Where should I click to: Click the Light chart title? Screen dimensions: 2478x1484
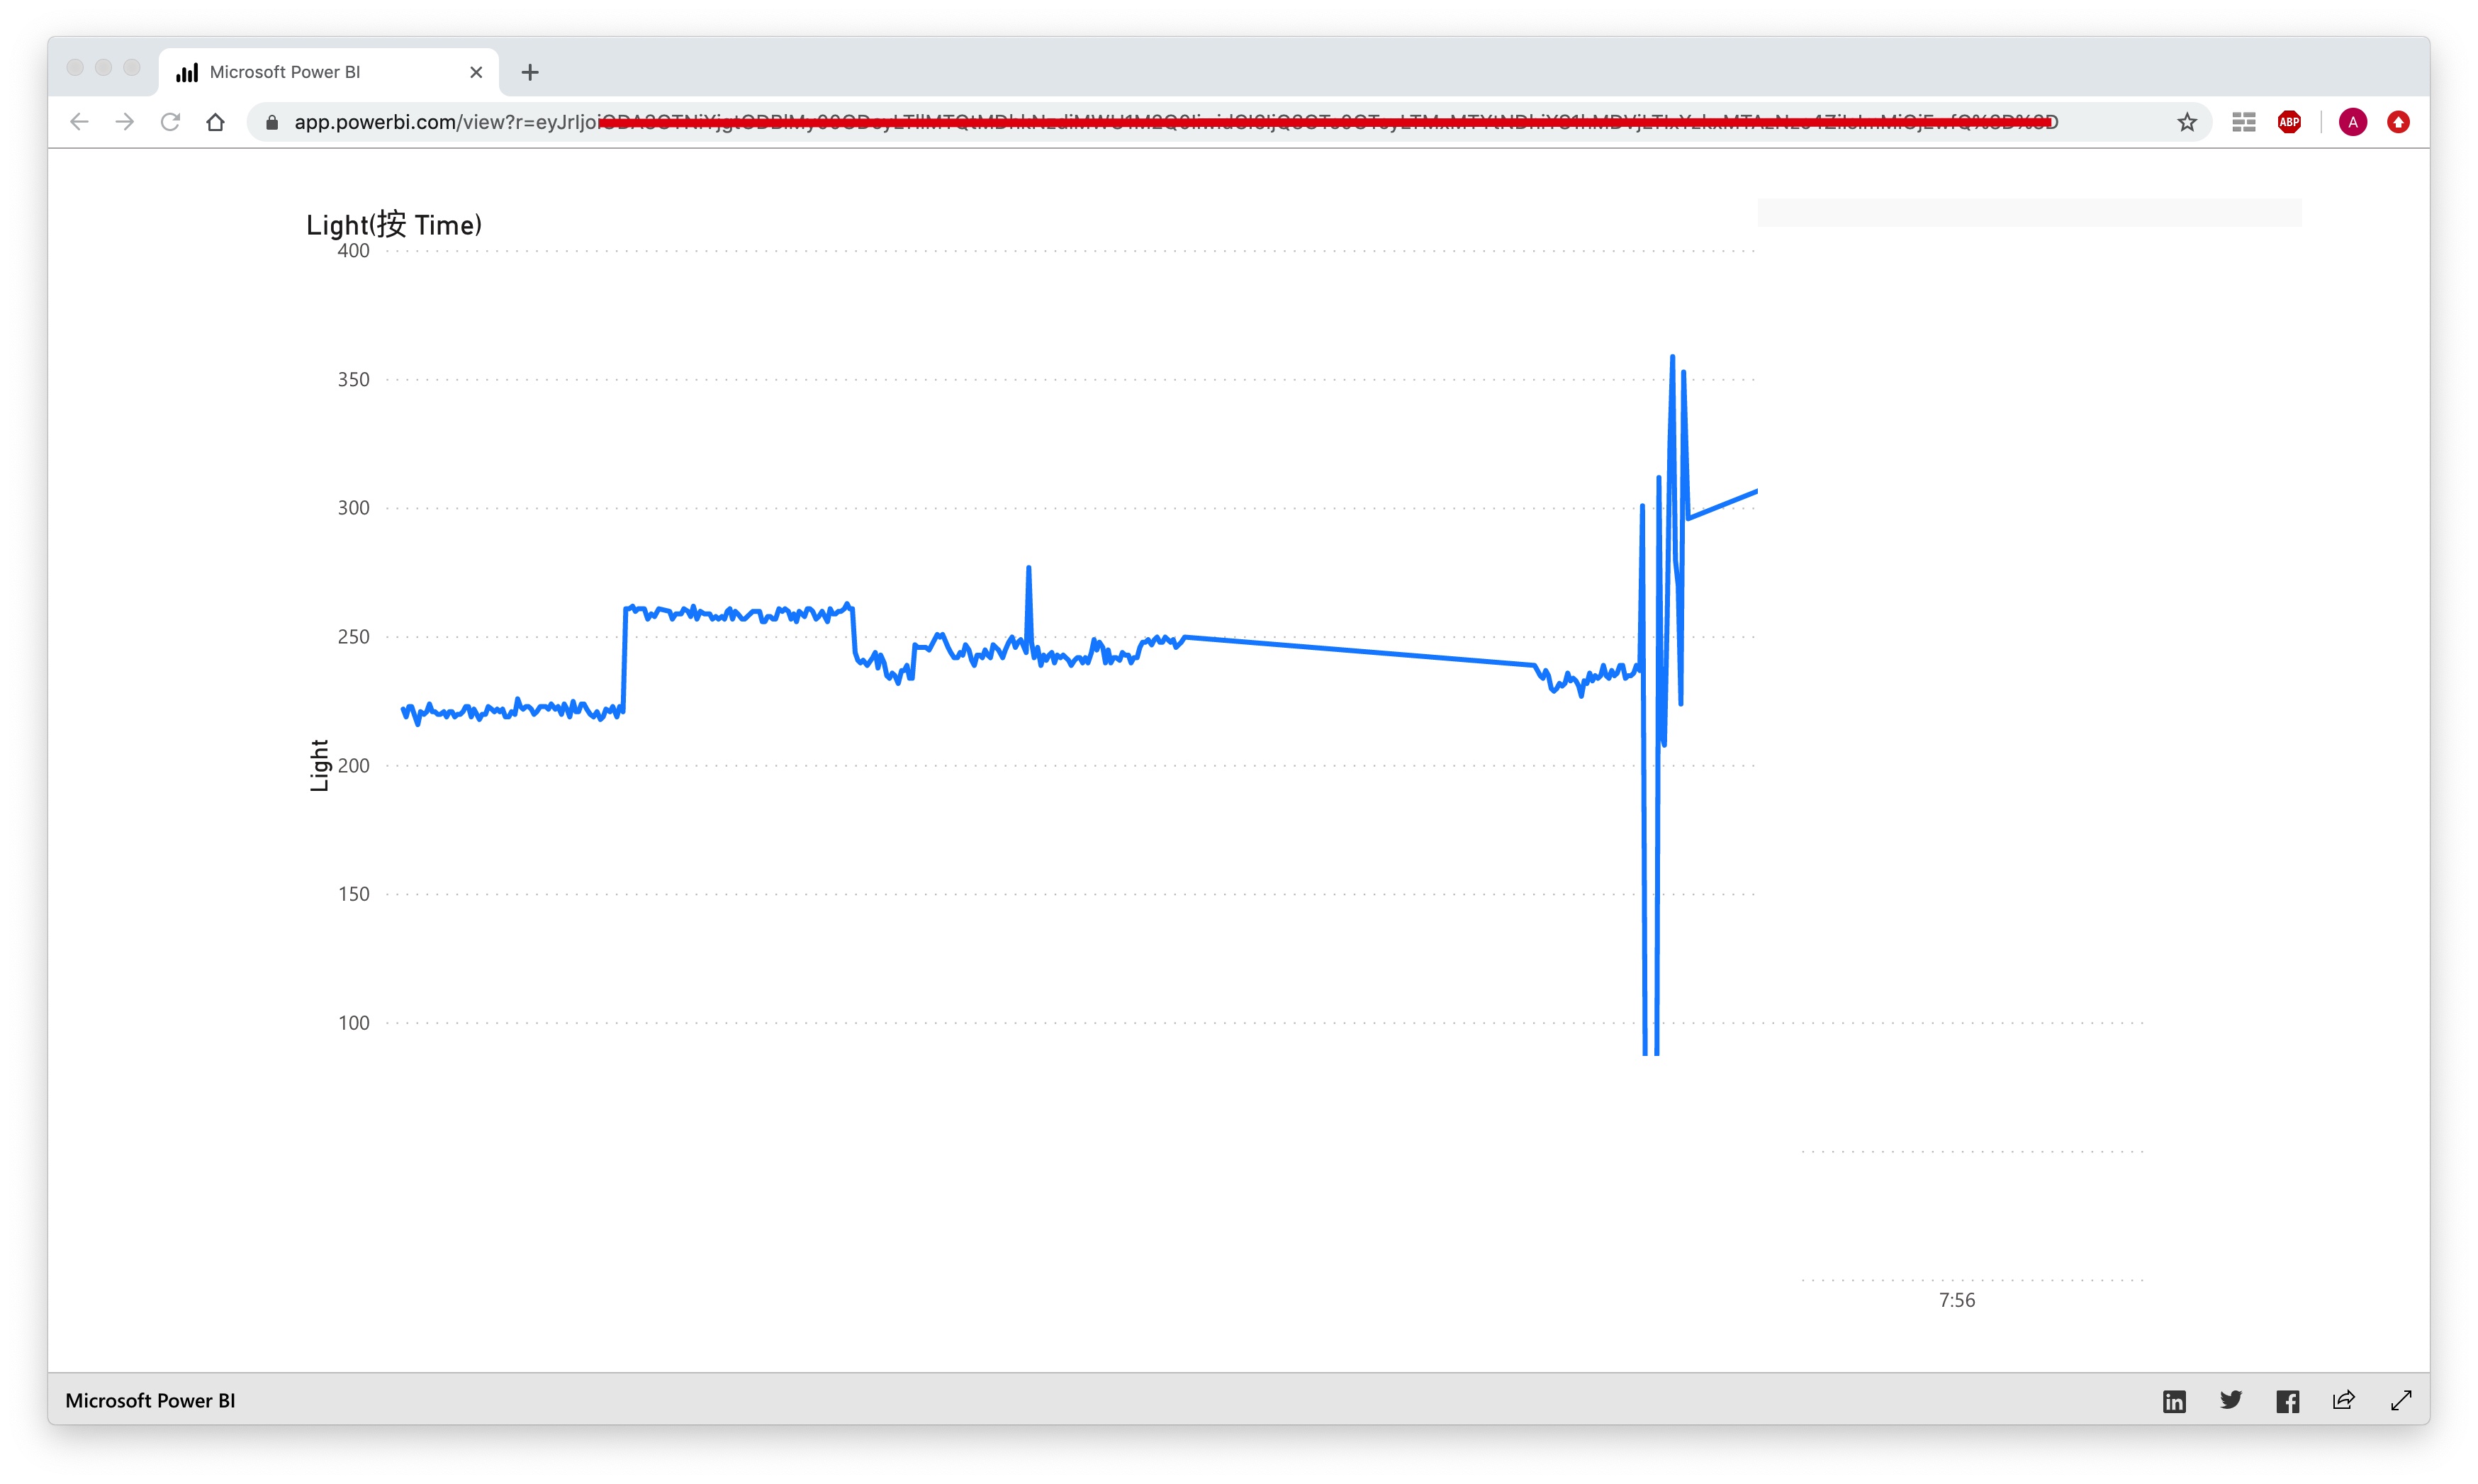[394, 224]
